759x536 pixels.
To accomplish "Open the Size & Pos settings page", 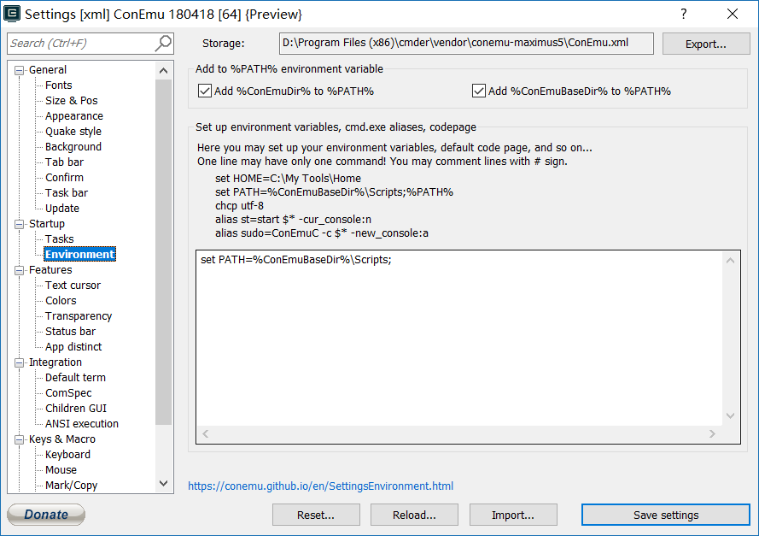I will [71, 101].
